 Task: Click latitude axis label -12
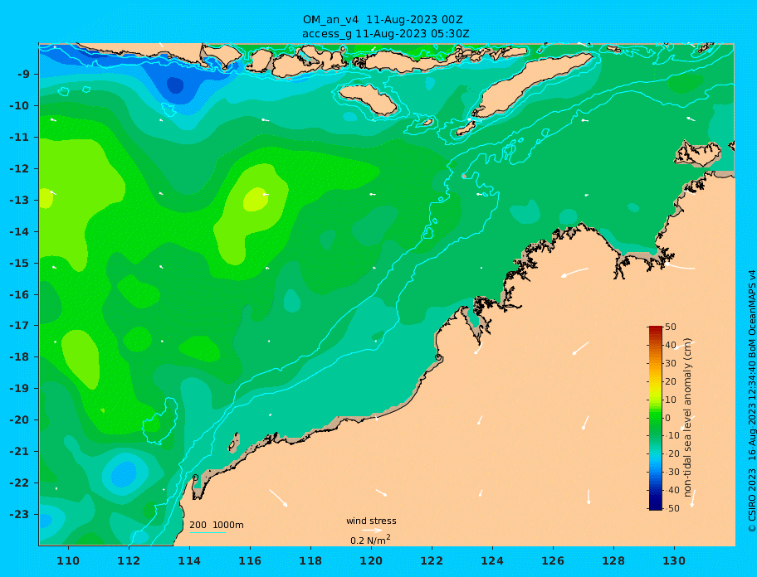tap(19, 169)
